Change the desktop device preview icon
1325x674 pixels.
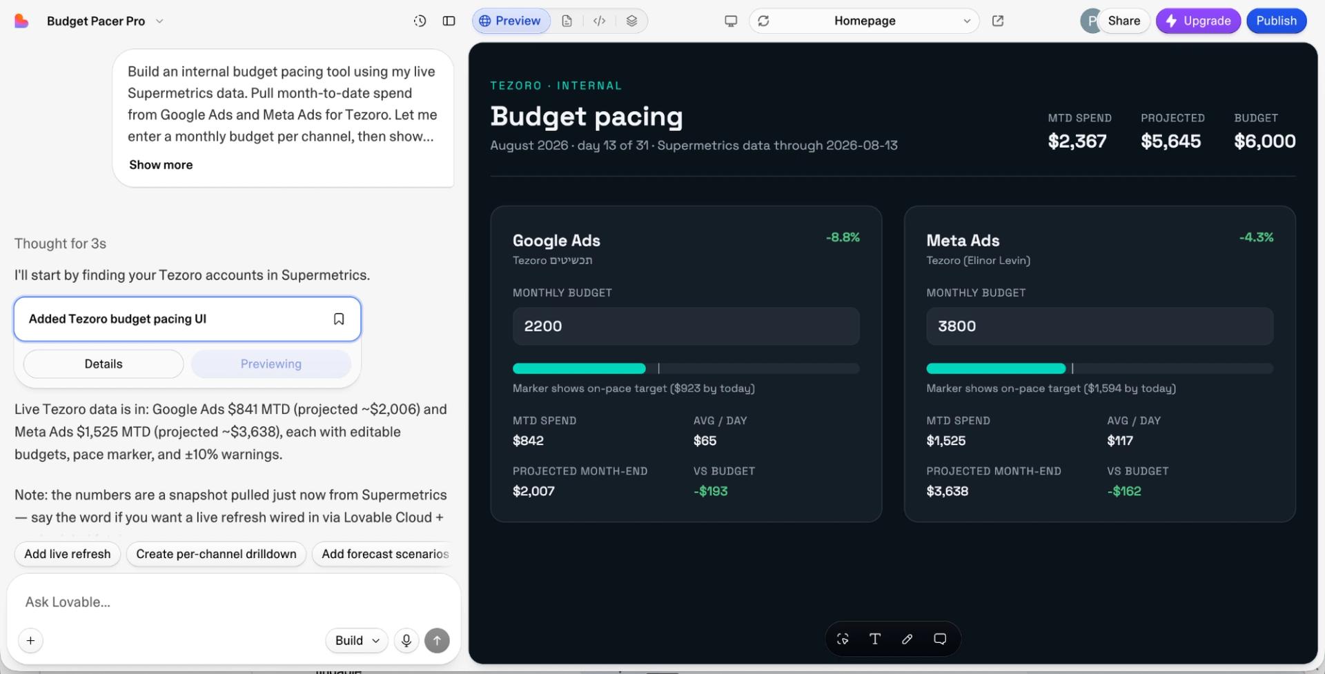[x=731, y=21]
